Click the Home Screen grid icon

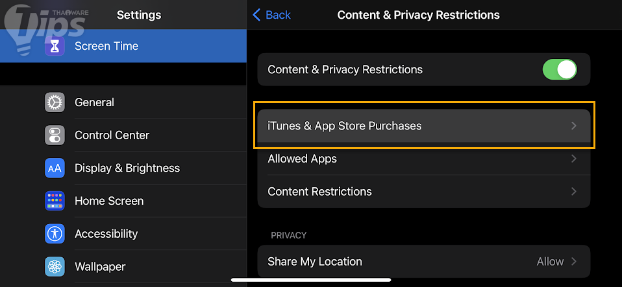pyautogui.click(x=55, y=201)
